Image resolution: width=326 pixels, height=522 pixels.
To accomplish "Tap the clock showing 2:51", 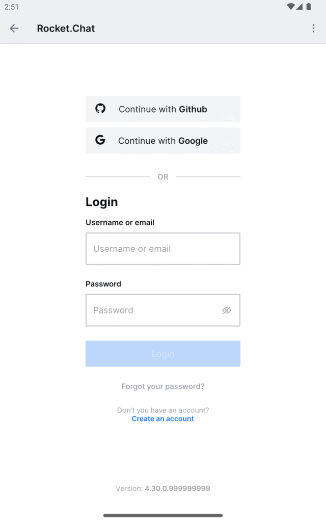I will tap(12, 7).
